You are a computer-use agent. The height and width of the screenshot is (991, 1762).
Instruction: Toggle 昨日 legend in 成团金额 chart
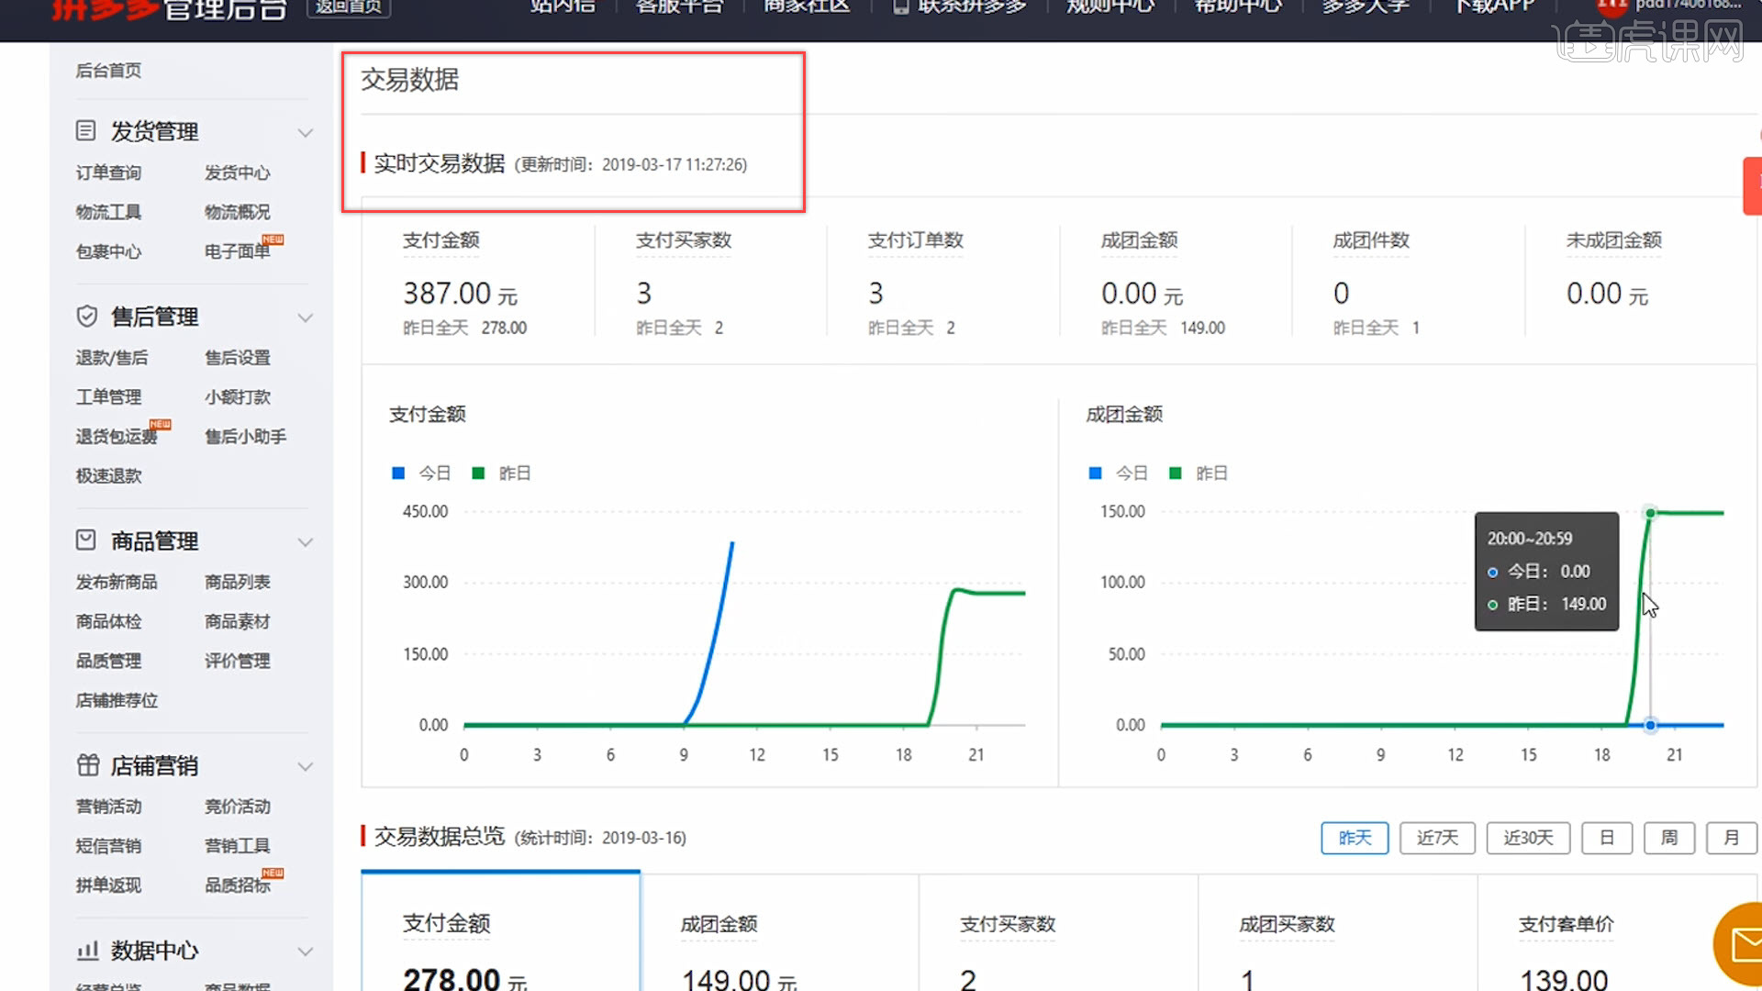tap(1198, 473)
